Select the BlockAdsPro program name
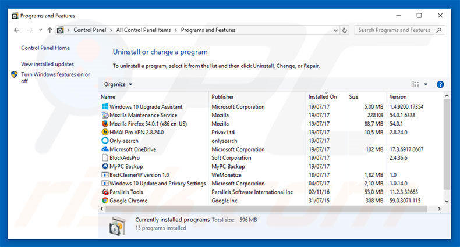Image resolution: width=460 pixels, height=247 pixels. pos(125,157)
